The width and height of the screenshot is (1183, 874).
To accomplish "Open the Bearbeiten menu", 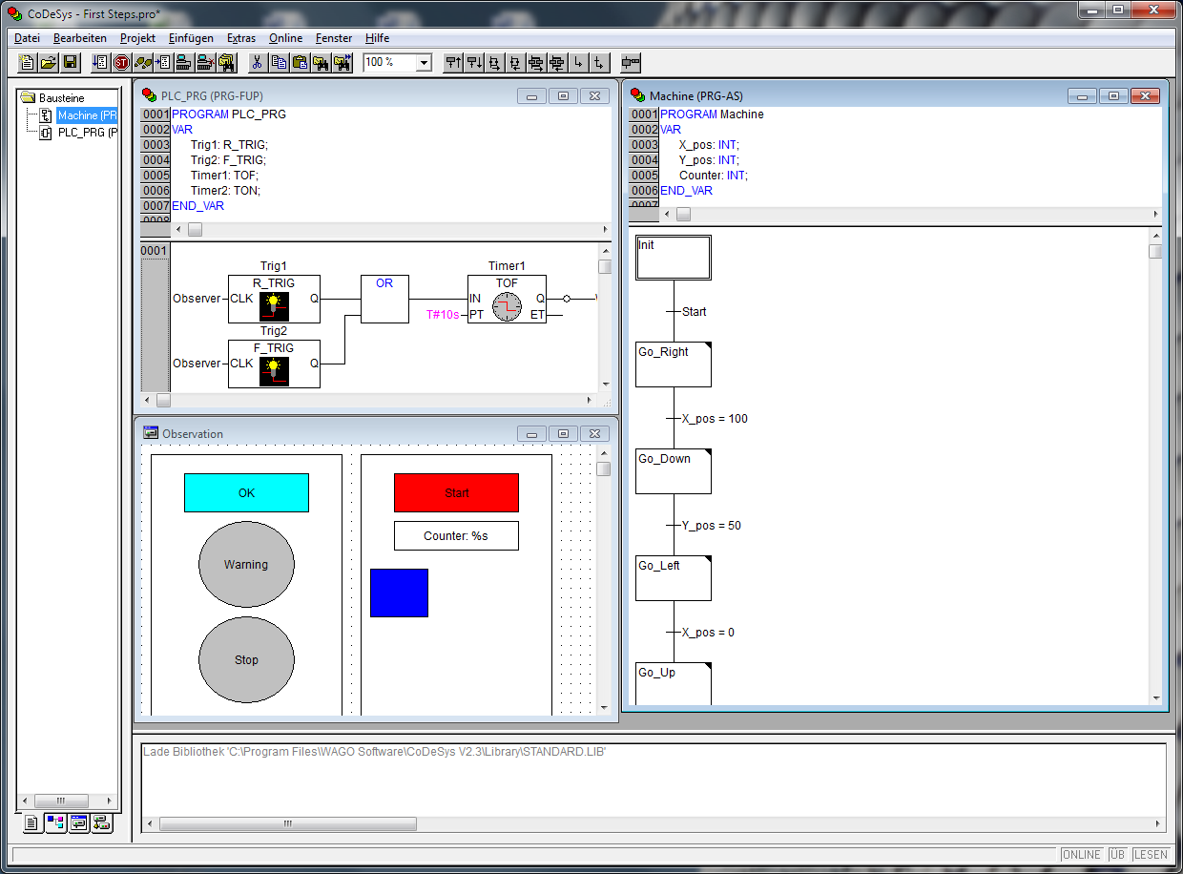I will (80, 38).
